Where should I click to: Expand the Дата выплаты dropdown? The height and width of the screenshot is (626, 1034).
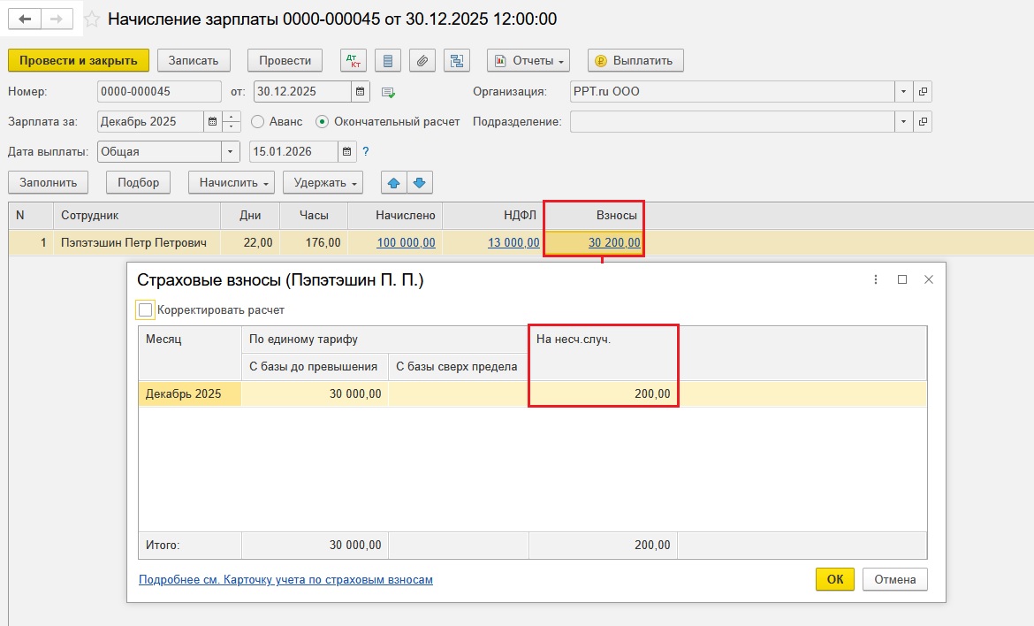(x=231, y=151)
